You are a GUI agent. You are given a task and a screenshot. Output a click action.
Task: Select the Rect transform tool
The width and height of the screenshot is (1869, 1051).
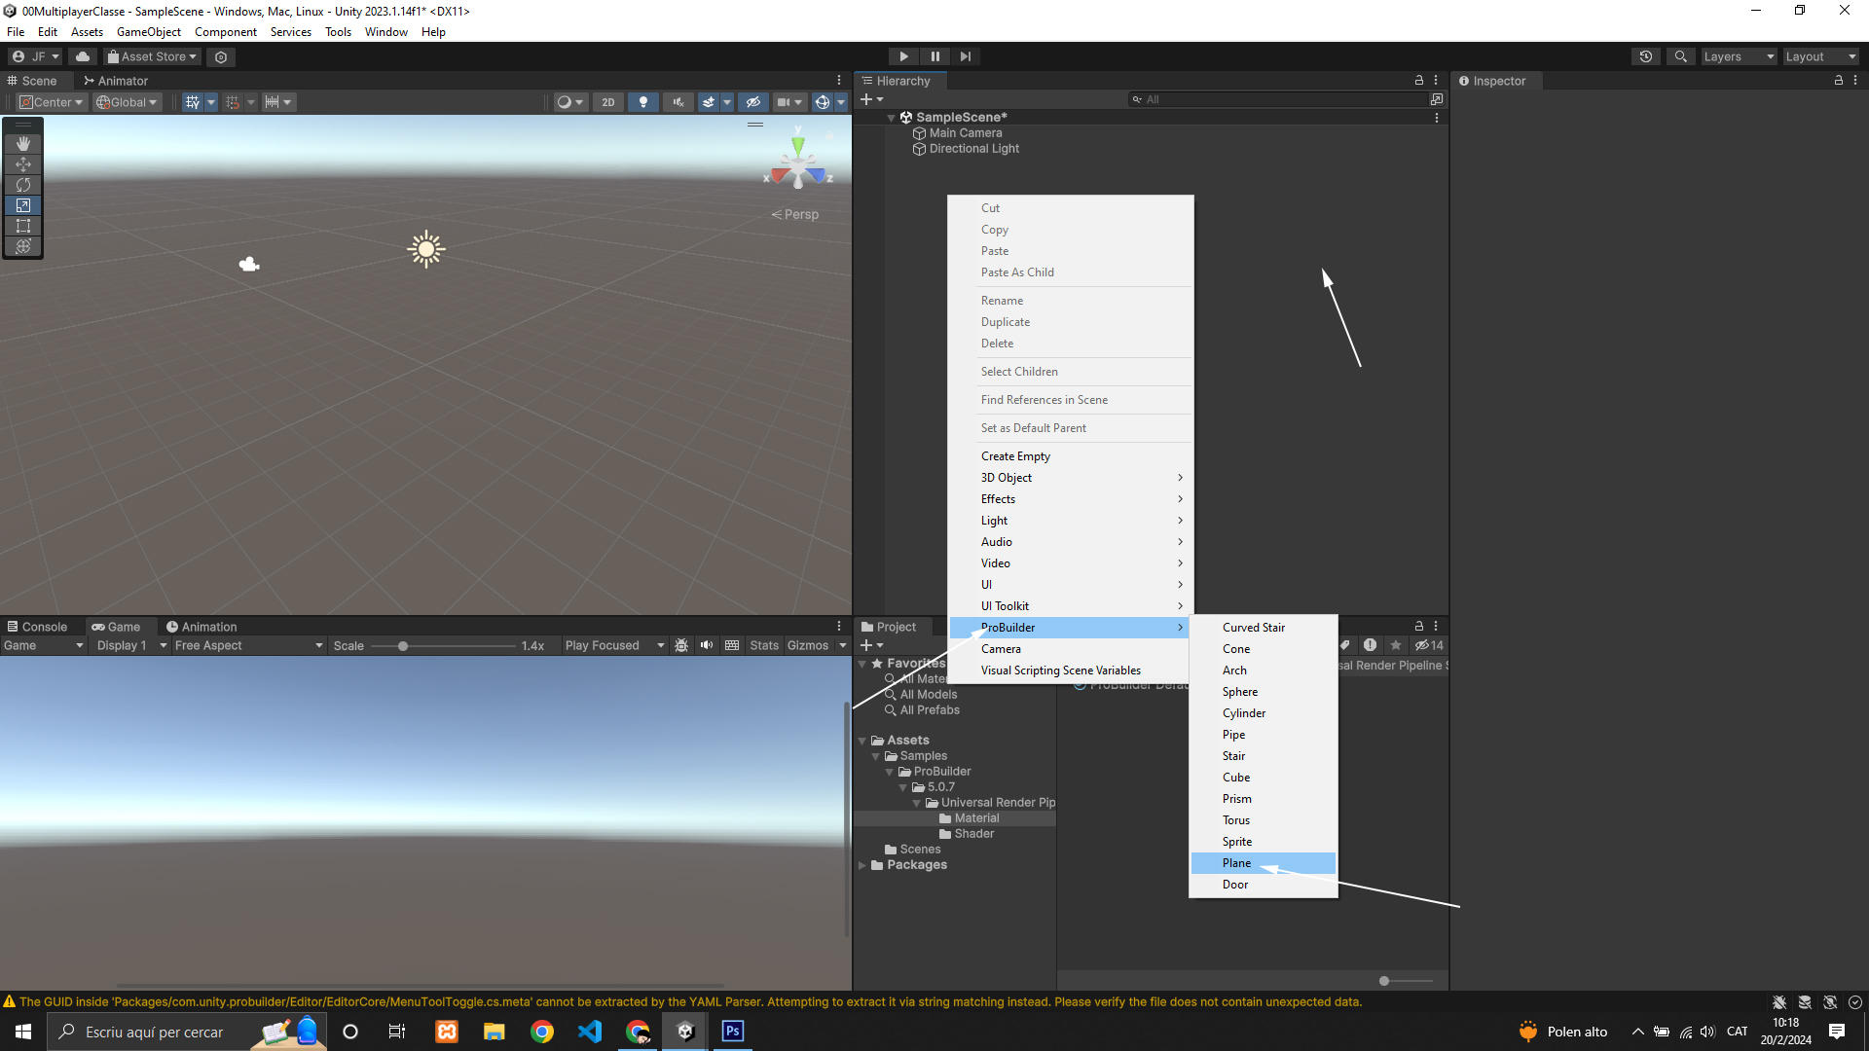23,226
